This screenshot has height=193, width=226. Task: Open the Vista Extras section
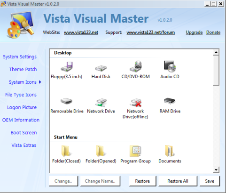coord(24,145)
